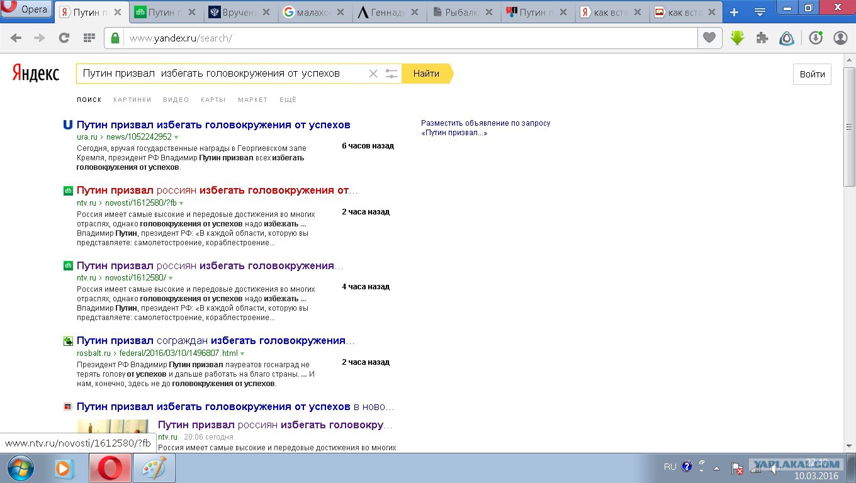Click the address bar URL field
Screen dimensions: 856x483
tap(409, 38)
